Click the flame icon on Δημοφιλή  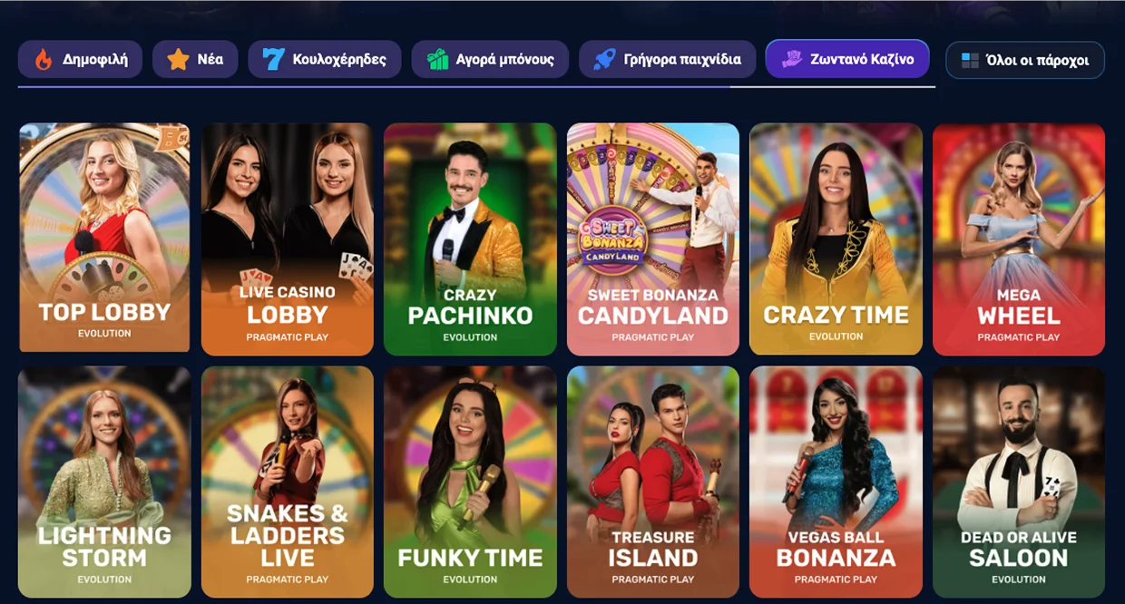coord(43,60)
